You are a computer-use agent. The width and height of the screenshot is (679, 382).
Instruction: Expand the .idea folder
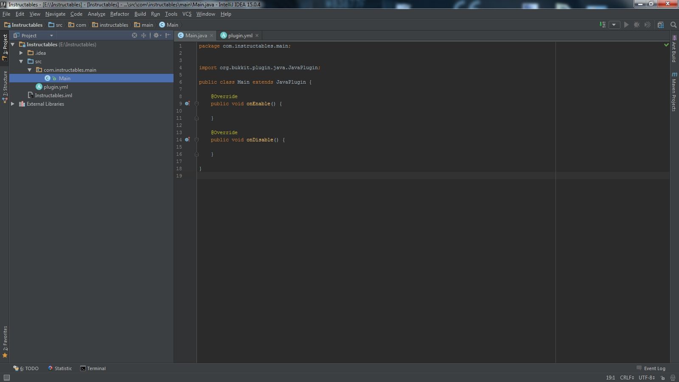click(x=21, y=53)
